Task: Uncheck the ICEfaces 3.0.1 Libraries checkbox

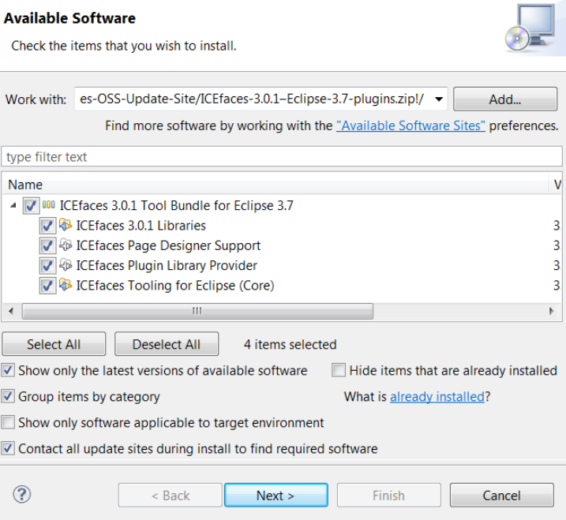Action: click(47, 226)
